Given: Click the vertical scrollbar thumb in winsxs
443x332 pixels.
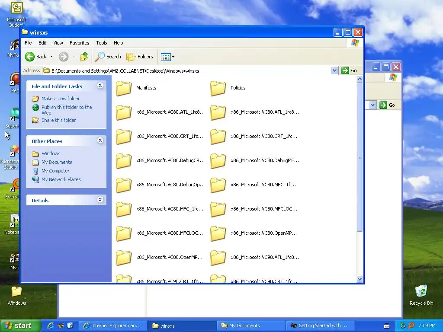Looking at the screenshot, I should click(x=360, y=157).
